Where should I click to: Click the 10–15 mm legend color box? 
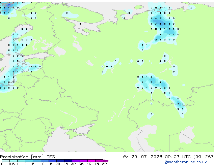pyautogui.click(x=45, y=161)
